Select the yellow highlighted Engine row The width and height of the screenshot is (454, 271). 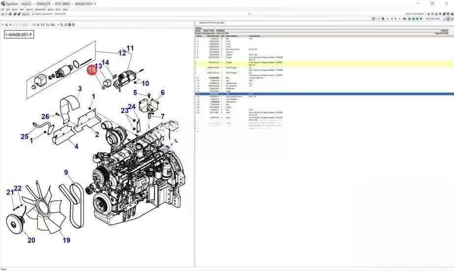click(324, 64)
